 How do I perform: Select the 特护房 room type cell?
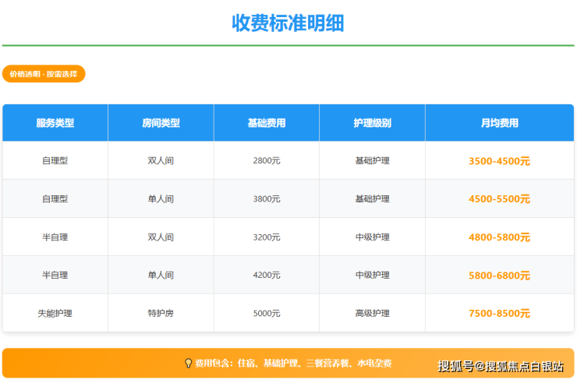[x=161, y=314]
